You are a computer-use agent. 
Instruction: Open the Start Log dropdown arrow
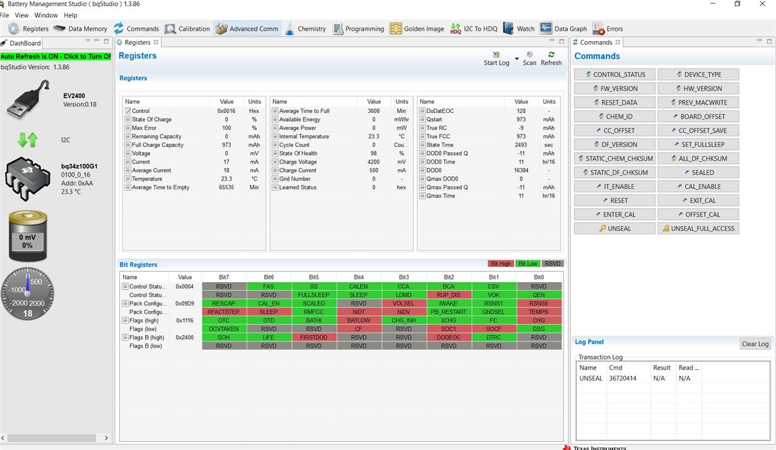click(x=517, y=59)
